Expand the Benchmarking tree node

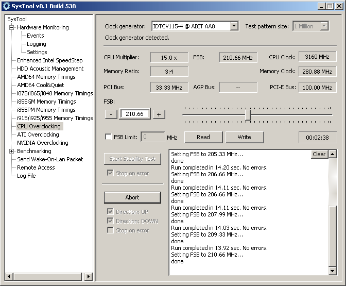pyautogui.click(x=11, y=151)
